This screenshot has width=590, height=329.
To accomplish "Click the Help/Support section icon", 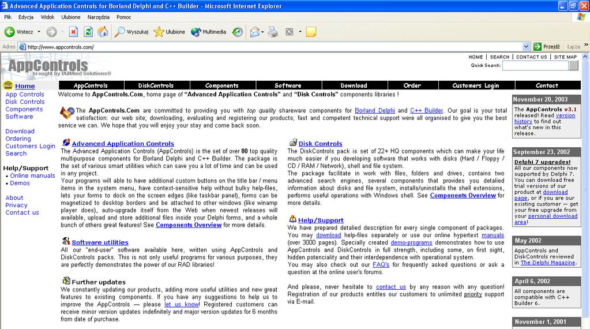I will [293, 219].
